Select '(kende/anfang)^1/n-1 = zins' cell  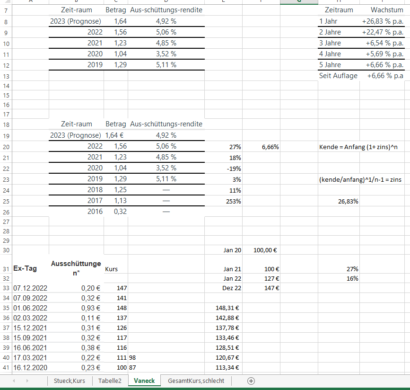coord(360,179)
